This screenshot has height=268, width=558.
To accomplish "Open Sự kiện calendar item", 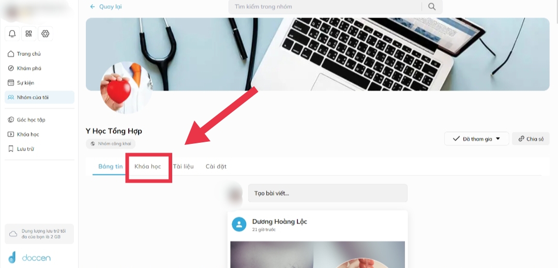I will [x=21, y=83].
